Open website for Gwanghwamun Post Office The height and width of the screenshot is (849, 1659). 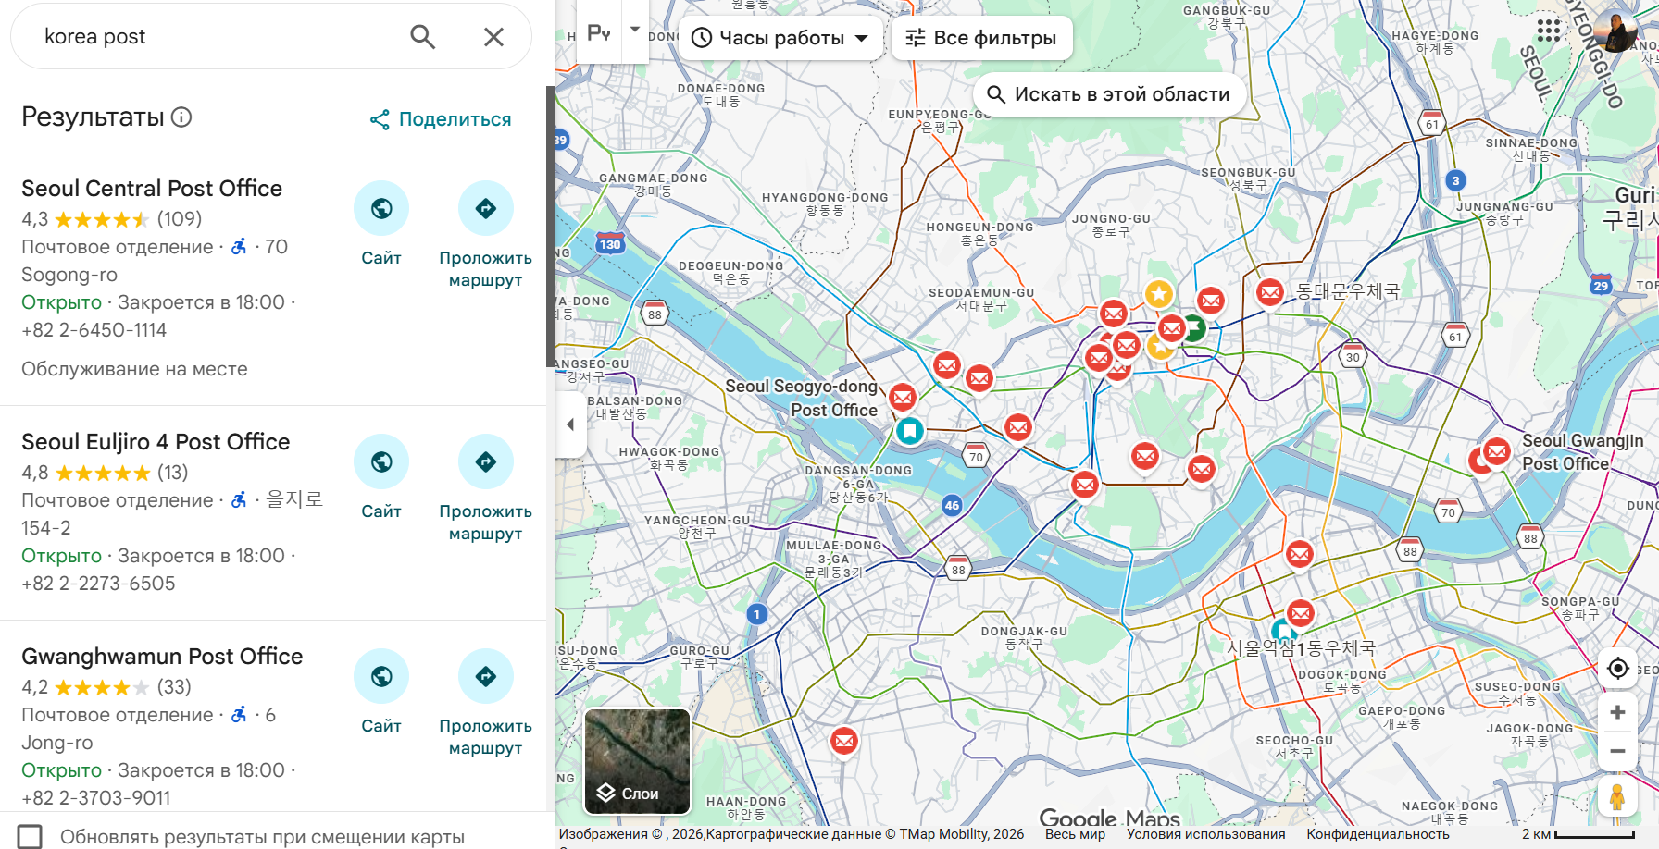tap(380, 677)
